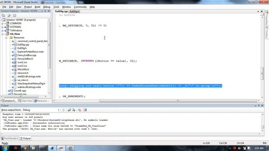Switch to Class View tab

coord(25,101)
